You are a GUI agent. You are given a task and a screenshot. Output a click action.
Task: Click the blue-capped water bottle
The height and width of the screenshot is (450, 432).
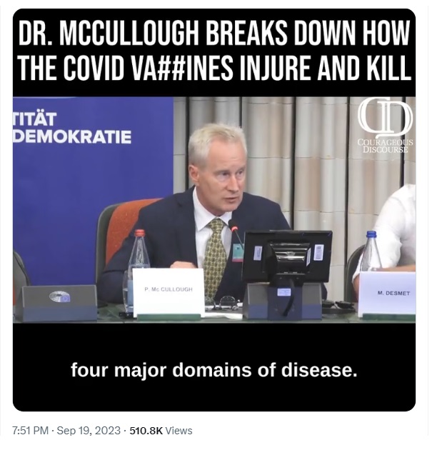(371, 251)
